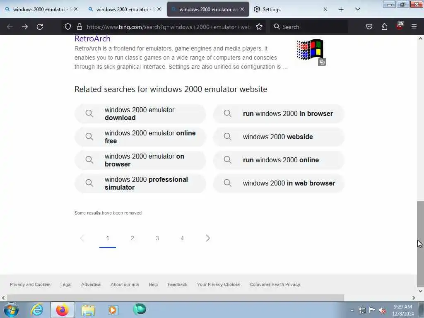Focus the Firefox Search box

coord(309,27)
